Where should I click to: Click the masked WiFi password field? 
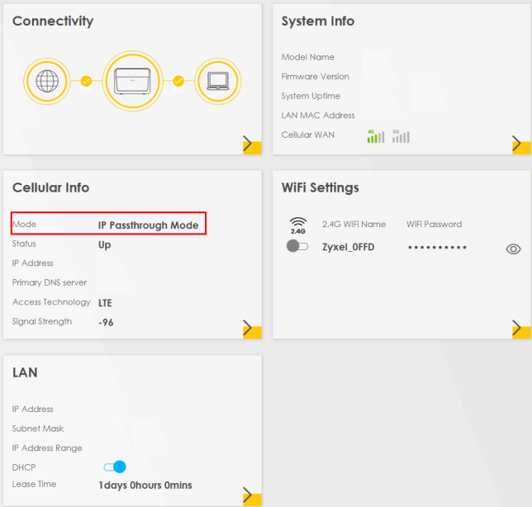point(437,248)
